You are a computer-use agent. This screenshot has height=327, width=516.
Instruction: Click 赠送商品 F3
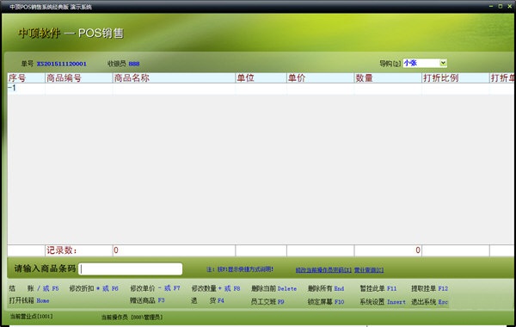pyautogui.click(x=147, y=300)
